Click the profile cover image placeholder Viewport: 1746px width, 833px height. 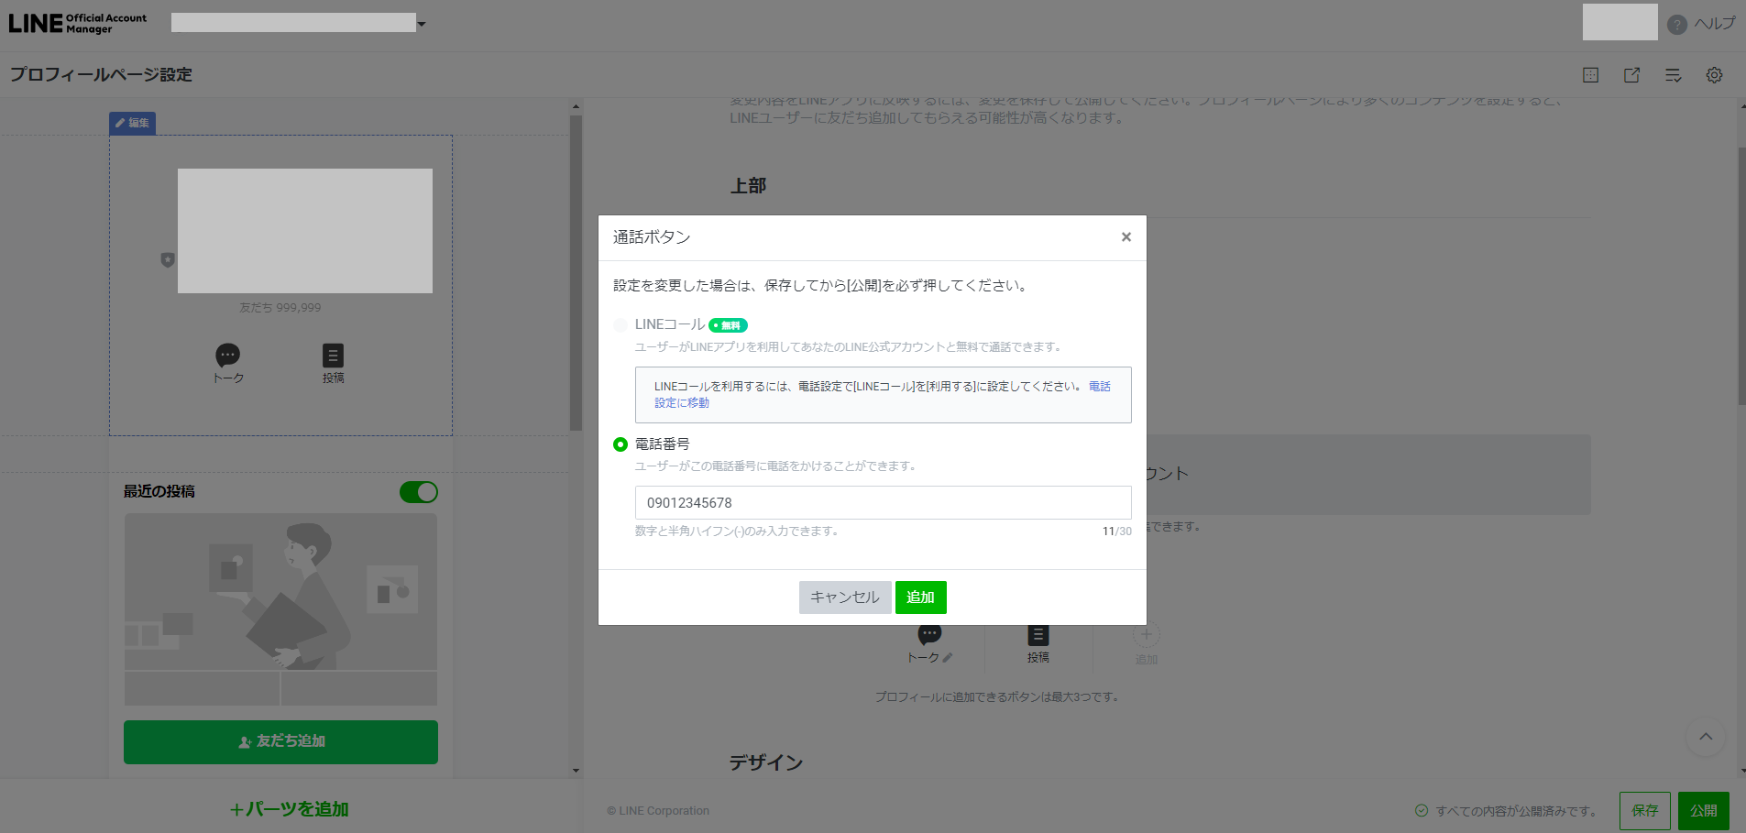tap(304, 231)
